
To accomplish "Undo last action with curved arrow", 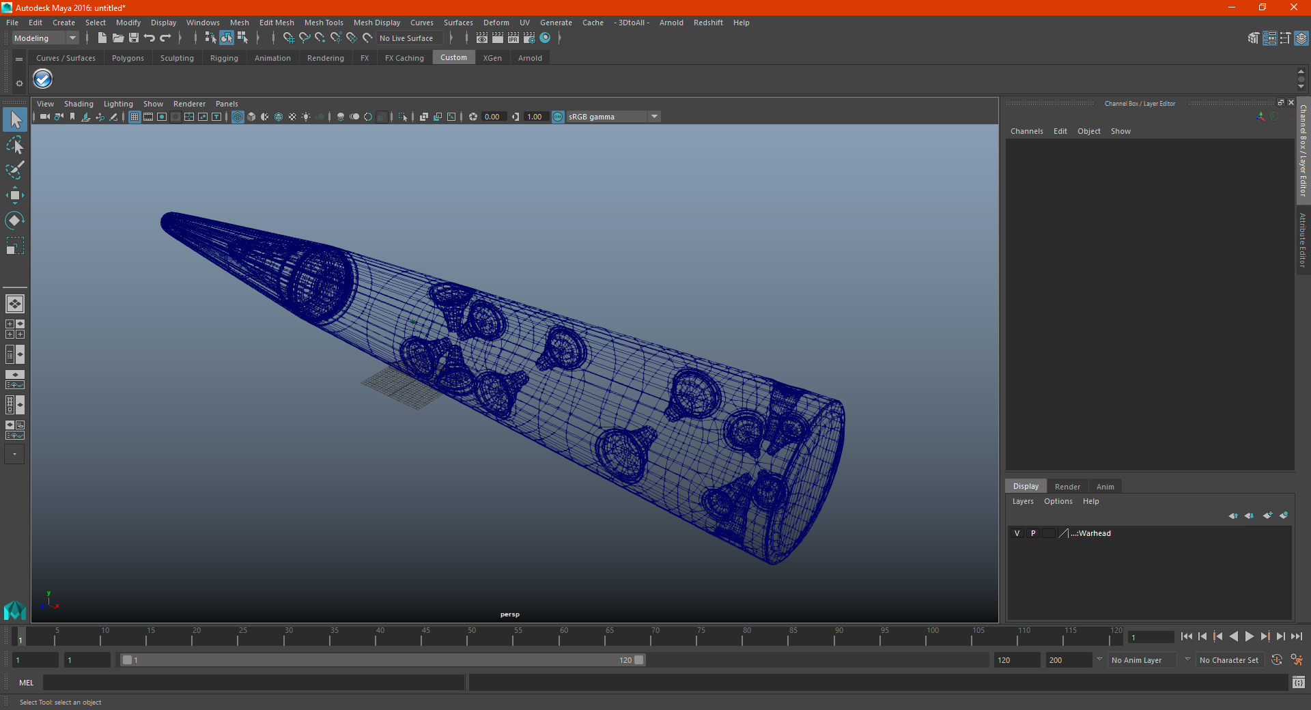I will point(150,38).
